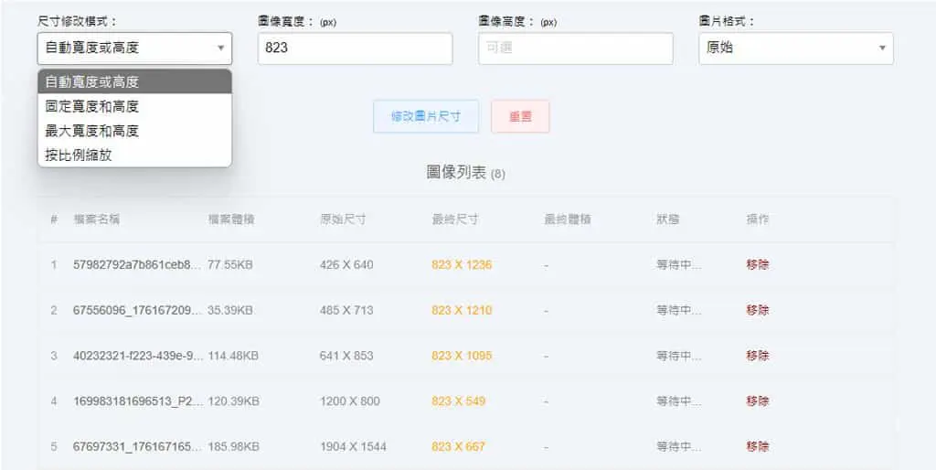
Task: Click final size 823 X 667
Action: (459, 446)
